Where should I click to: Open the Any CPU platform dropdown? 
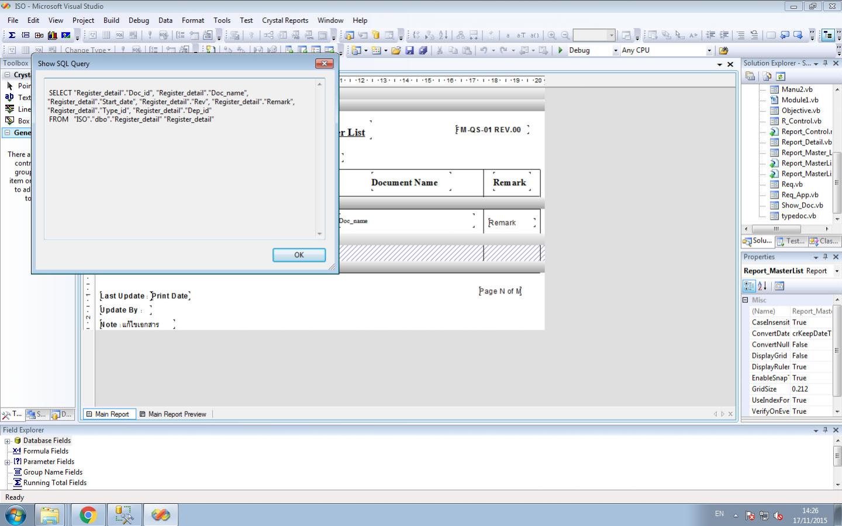pos(709,51)
